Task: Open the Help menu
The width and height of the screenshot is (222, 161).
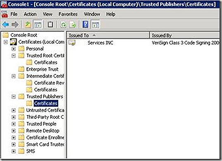Action: coord(111,14)
